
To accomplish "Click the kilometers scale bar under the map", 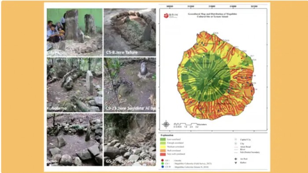I will [x=190, y=125].
